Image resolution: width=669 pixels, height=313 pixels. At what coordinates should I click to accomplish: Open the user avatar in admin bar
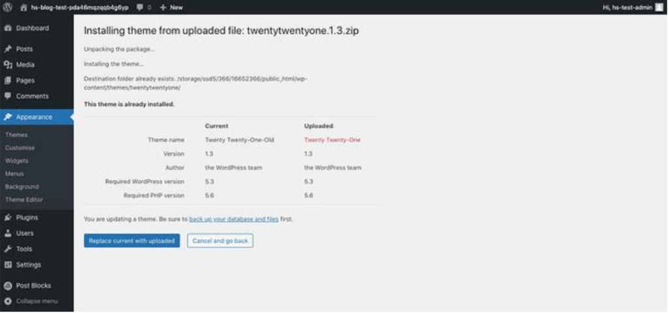[659, 7]
